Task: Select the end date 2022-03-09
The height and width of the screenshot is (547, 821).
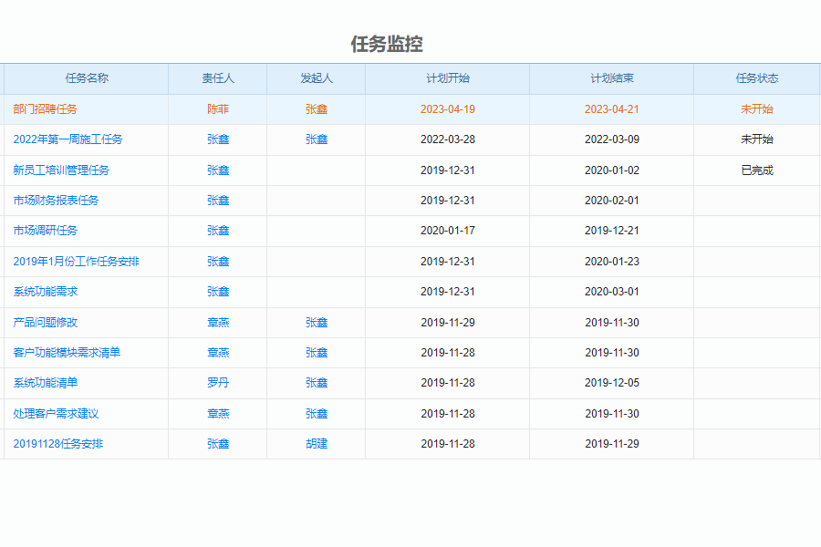Action: (x=612, y=139)
